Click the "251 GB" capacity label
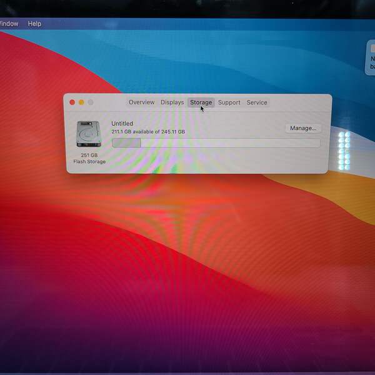This screenshot has height=375, width=375. (89, 155)
